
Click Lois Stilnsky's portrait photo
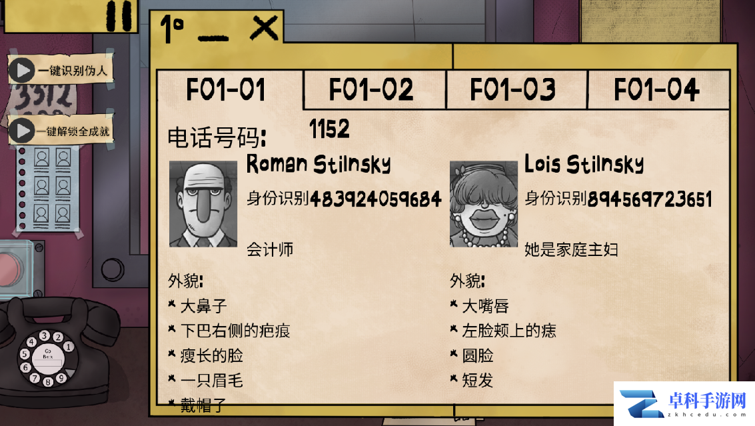[483, 204]
